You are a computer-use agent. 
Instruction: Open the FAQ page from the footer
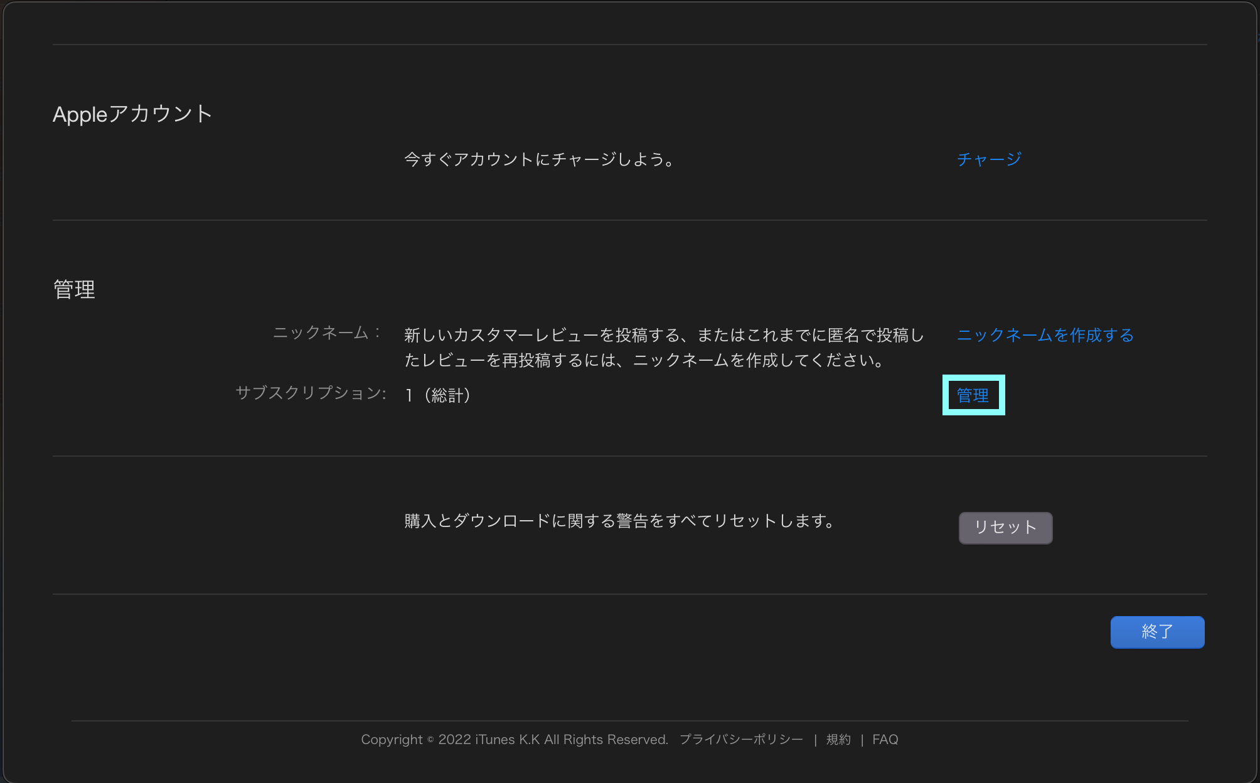tap(885, 739)
